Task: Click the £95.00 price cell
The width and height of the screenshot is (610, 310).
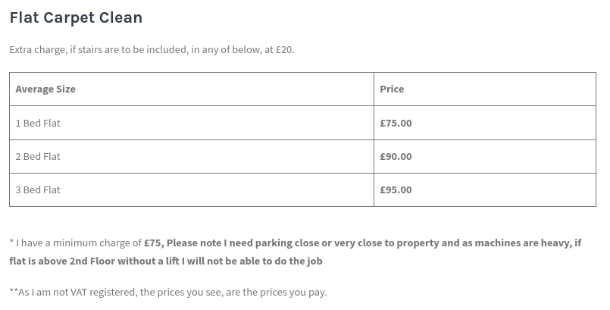Action: point(485,189)
